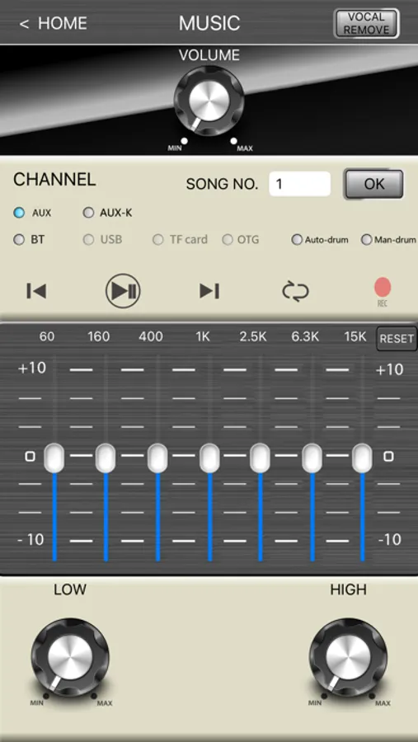Click the HIGH tone knob
Viewport: 418px width, 742px height.
click(x=348, y=657)
